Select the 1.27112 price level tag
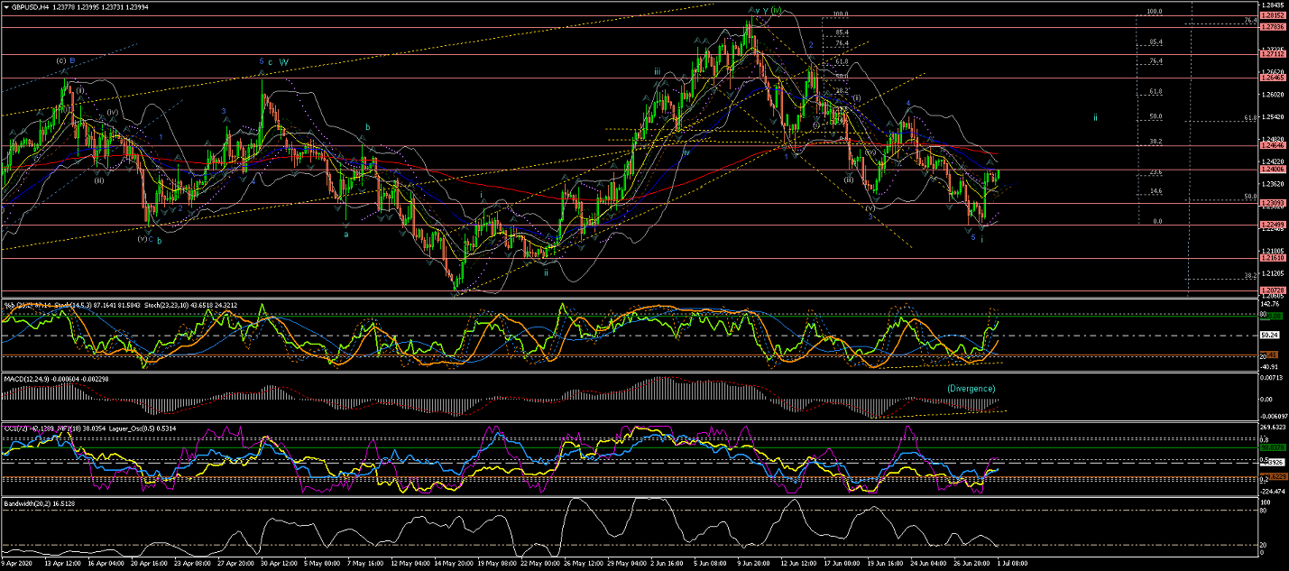 coord(1273,54)
